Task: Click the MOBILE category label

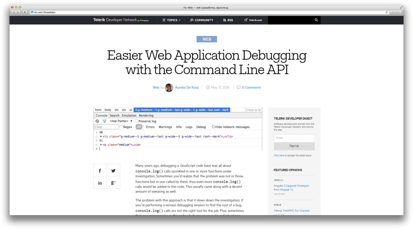Action: pos(277,204)
